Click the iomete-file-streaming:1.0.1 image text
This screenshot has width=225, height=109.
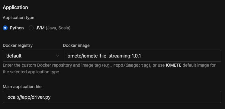(x=104, y=56)
